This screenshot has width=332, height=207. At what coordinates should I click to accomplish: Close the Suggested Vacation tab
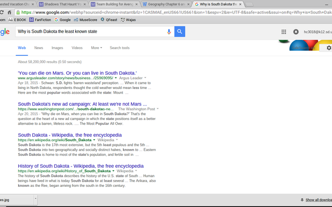[x=33, y=4]
